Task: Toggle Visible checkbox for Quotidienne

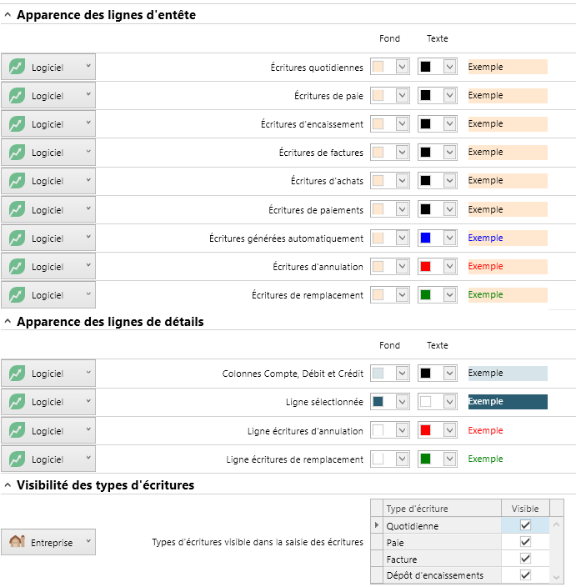Action: coord(525,524)
